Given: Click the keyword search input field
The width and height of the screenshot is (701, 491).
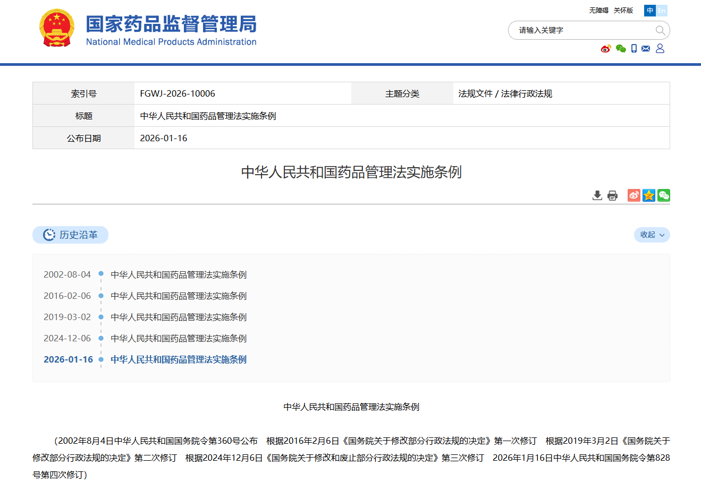Looking at the screenshot, I should (582, 30).
